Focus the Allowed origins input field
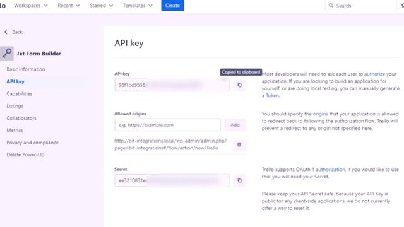Viewport: 404px width, 227px height. (167, 125)
